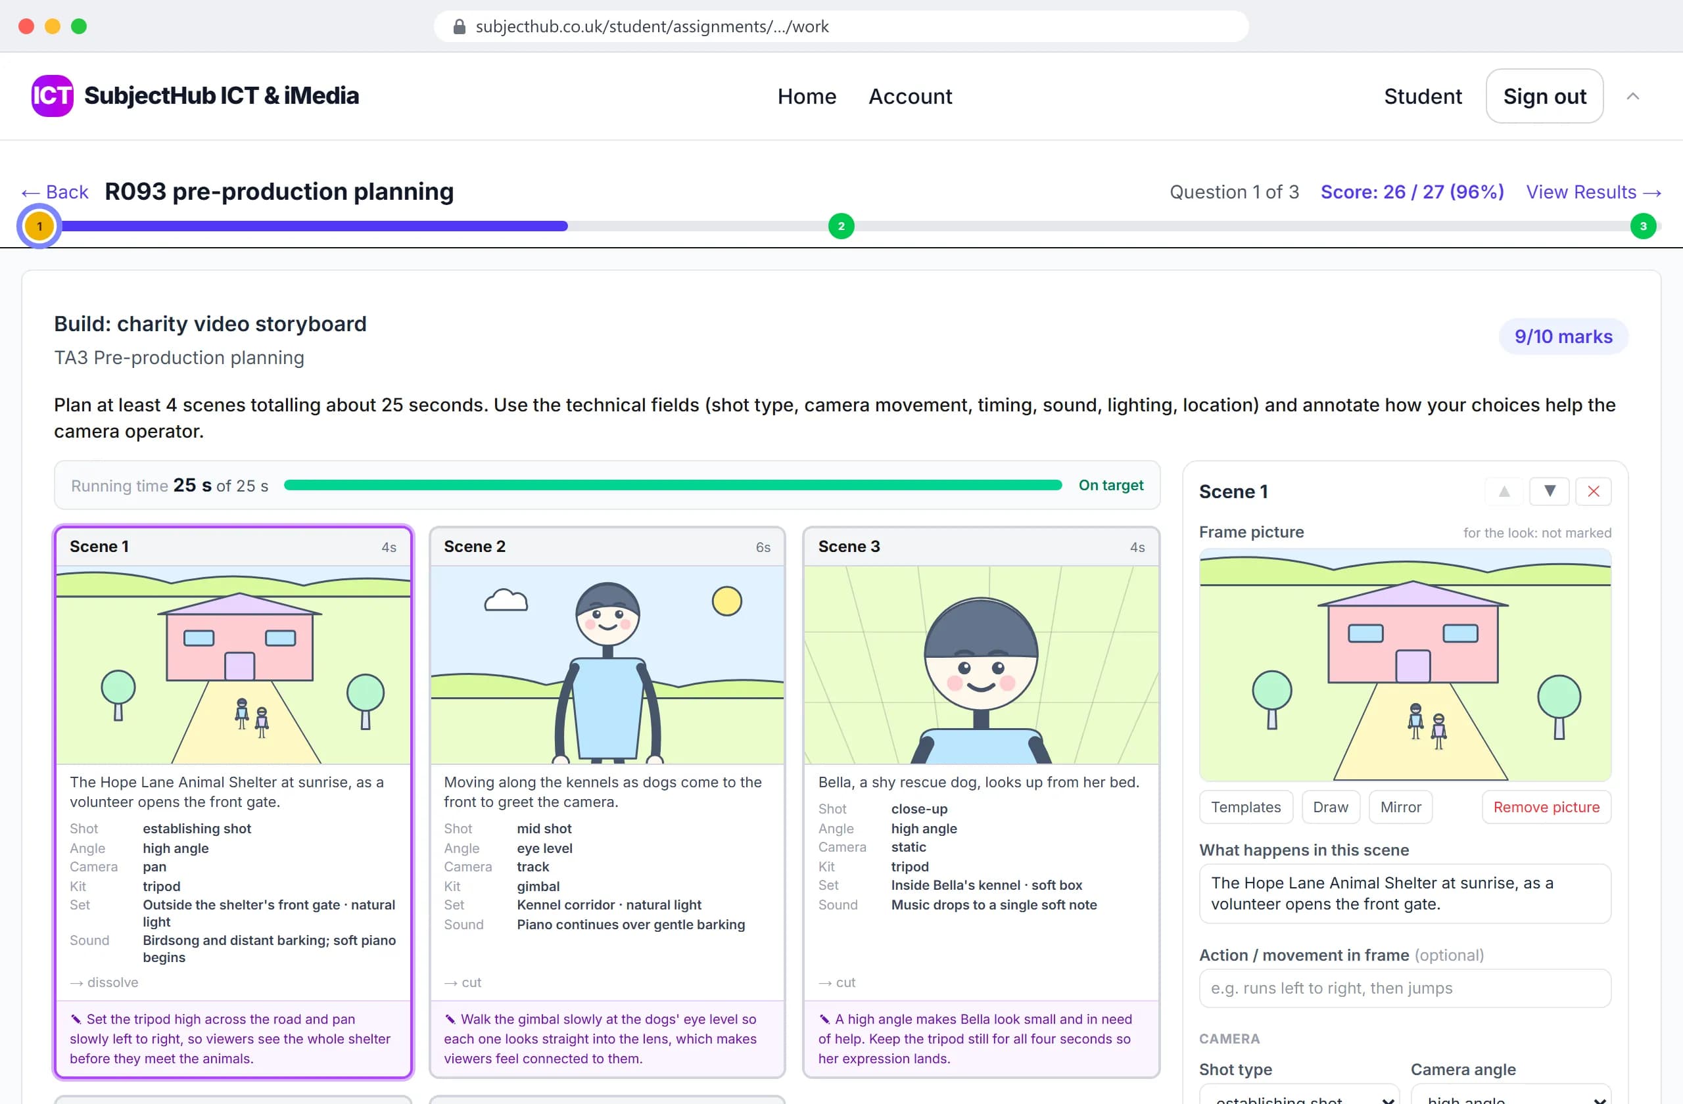1683x1104 pixels.
Task: Click the address bar padlock icon
Action: (459, 26)
